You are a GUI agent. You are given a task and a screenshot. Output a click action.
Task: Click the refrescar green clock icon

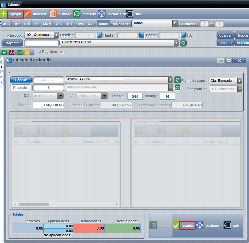(x=77, y=14)
